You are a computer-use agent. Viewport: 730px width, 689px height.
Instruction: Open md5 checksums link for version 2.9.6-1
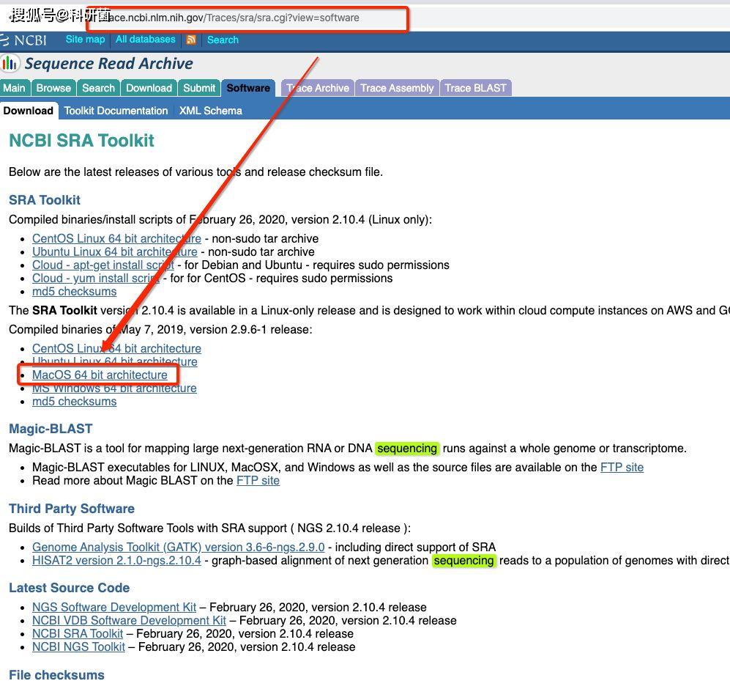point(75,402)
